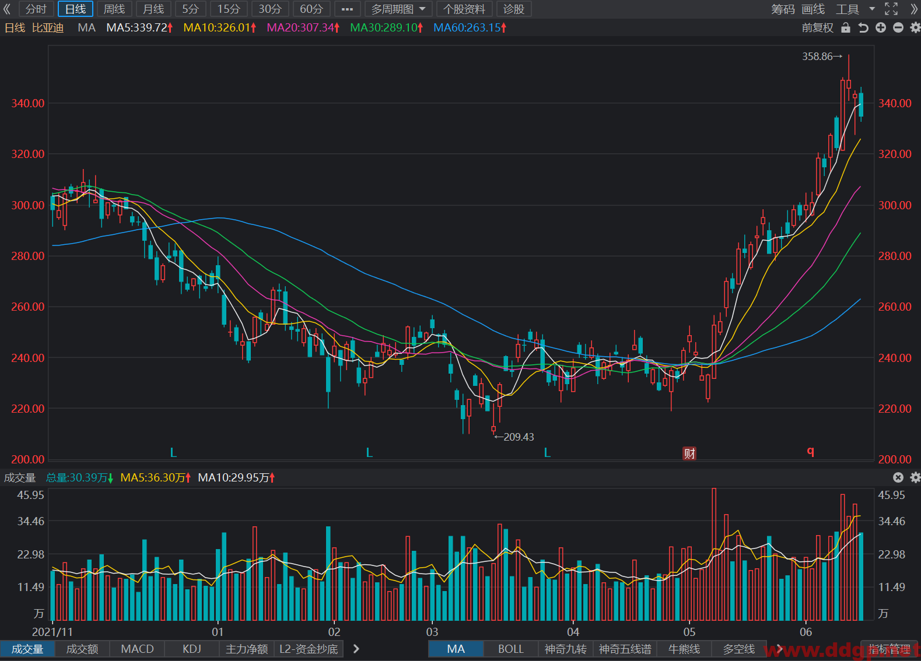Open the 工具 tools menu

(x=848, y=9)
